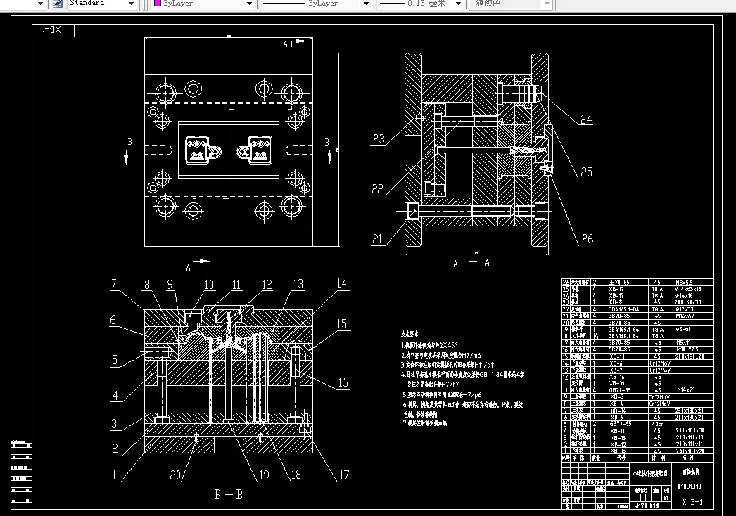Open the 随颜色 plot style dropdown
This screenshot has width=736, height=516.
(546, 4)
